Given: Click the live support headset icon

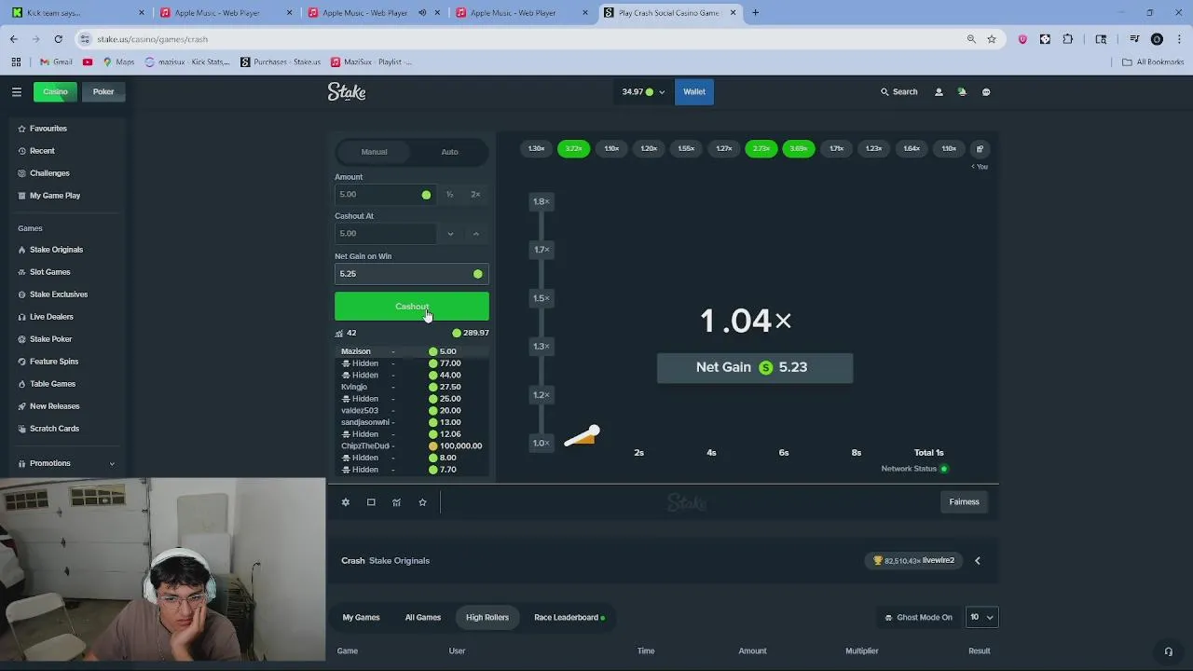Looking at the screenshot, I should 1168,651.
